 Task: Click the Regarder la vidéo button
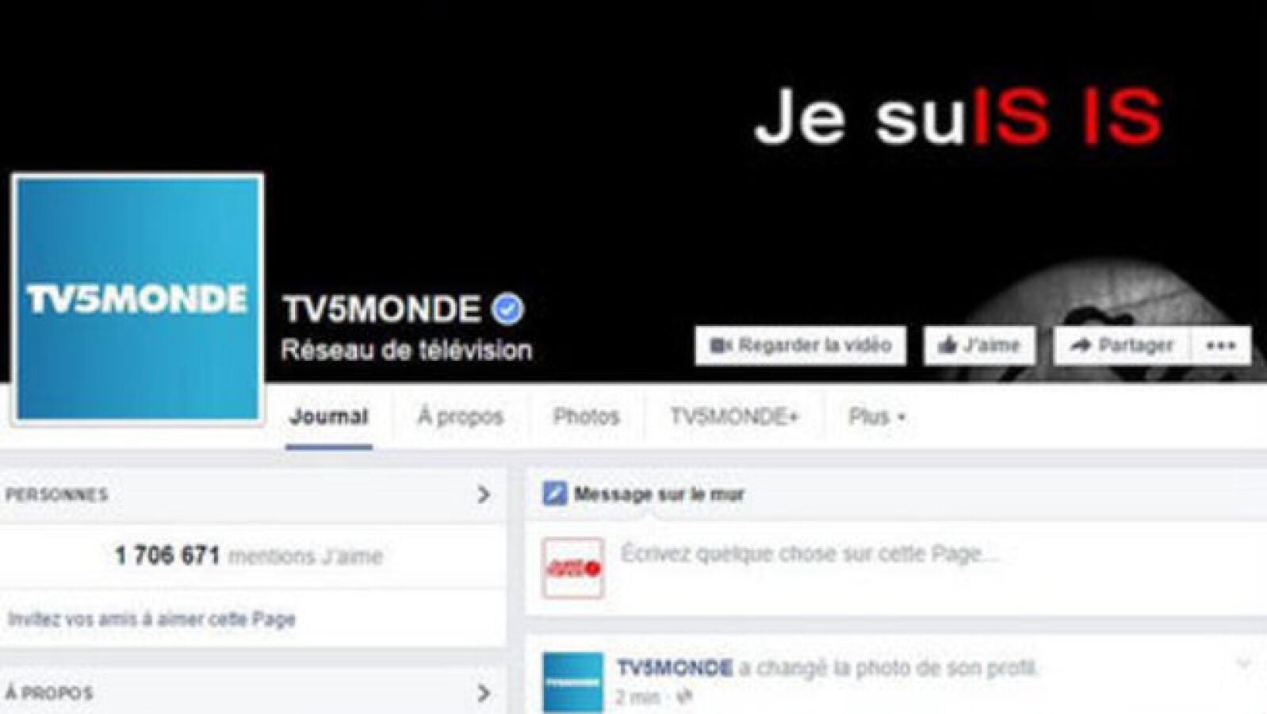801,346
